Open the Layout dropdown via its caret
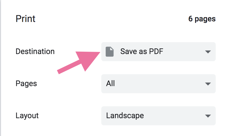 coord(208,116)
